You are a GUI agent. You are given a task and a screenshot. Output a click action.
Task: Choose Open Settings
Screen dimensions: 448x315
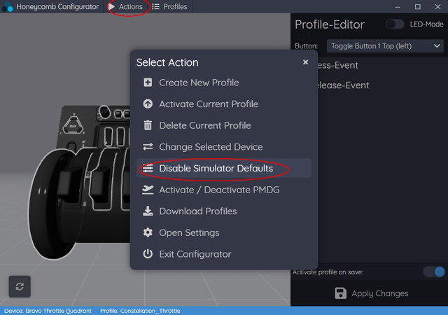click(x=224, y=232)
